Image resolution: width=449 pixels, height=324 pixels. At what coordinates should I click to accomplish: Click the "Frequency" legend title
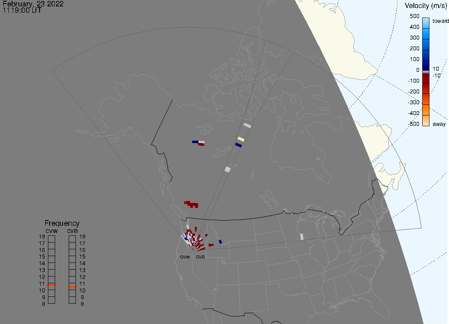[62, 223]
